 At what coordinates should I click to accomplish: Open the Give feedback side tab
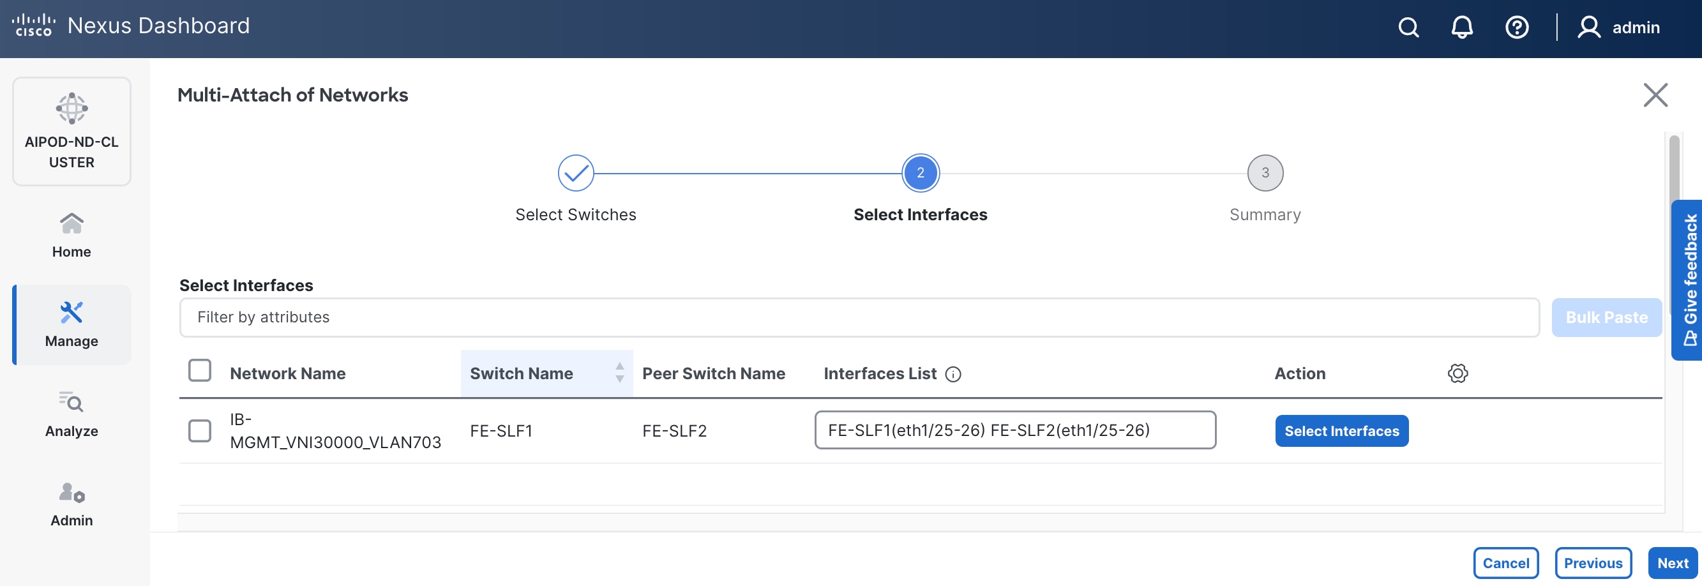1689,280
